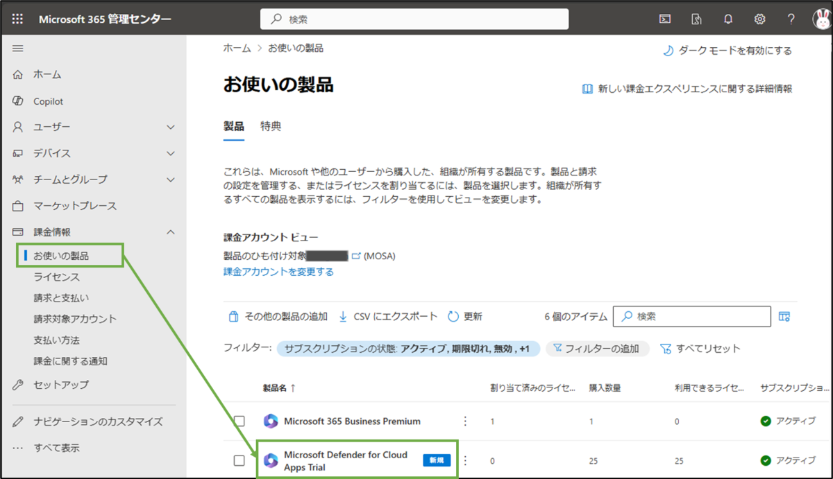Click the ellipsis icon beside すべて表示
The width and height of the screenshot is (833, 479).
pyautogui.click(x=18, y=448)
